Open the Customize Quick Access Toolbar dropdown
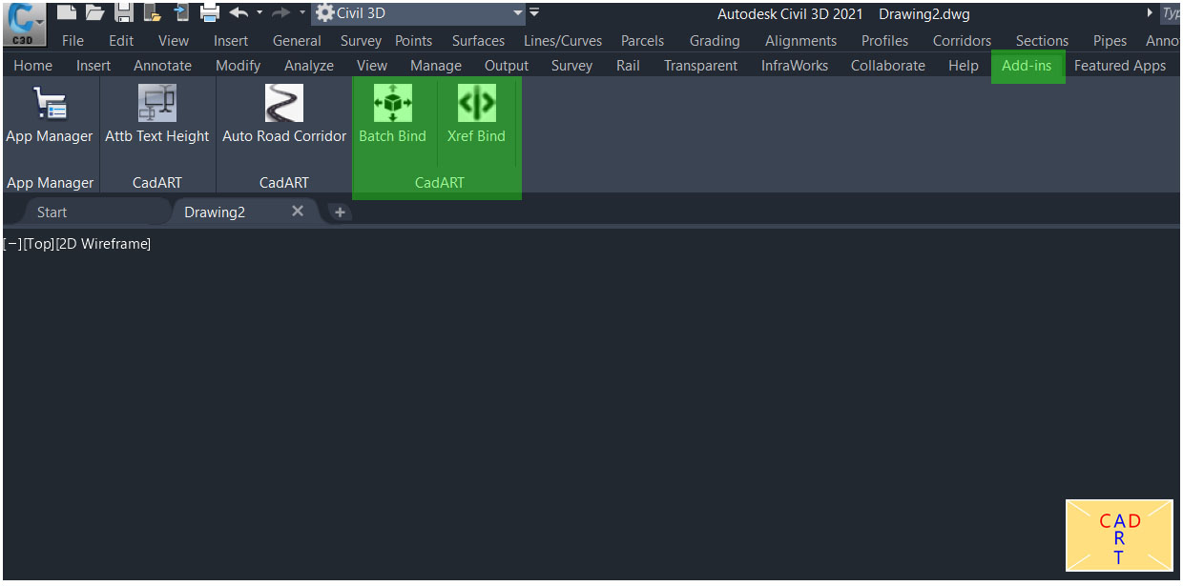 (x=534, y=12)
